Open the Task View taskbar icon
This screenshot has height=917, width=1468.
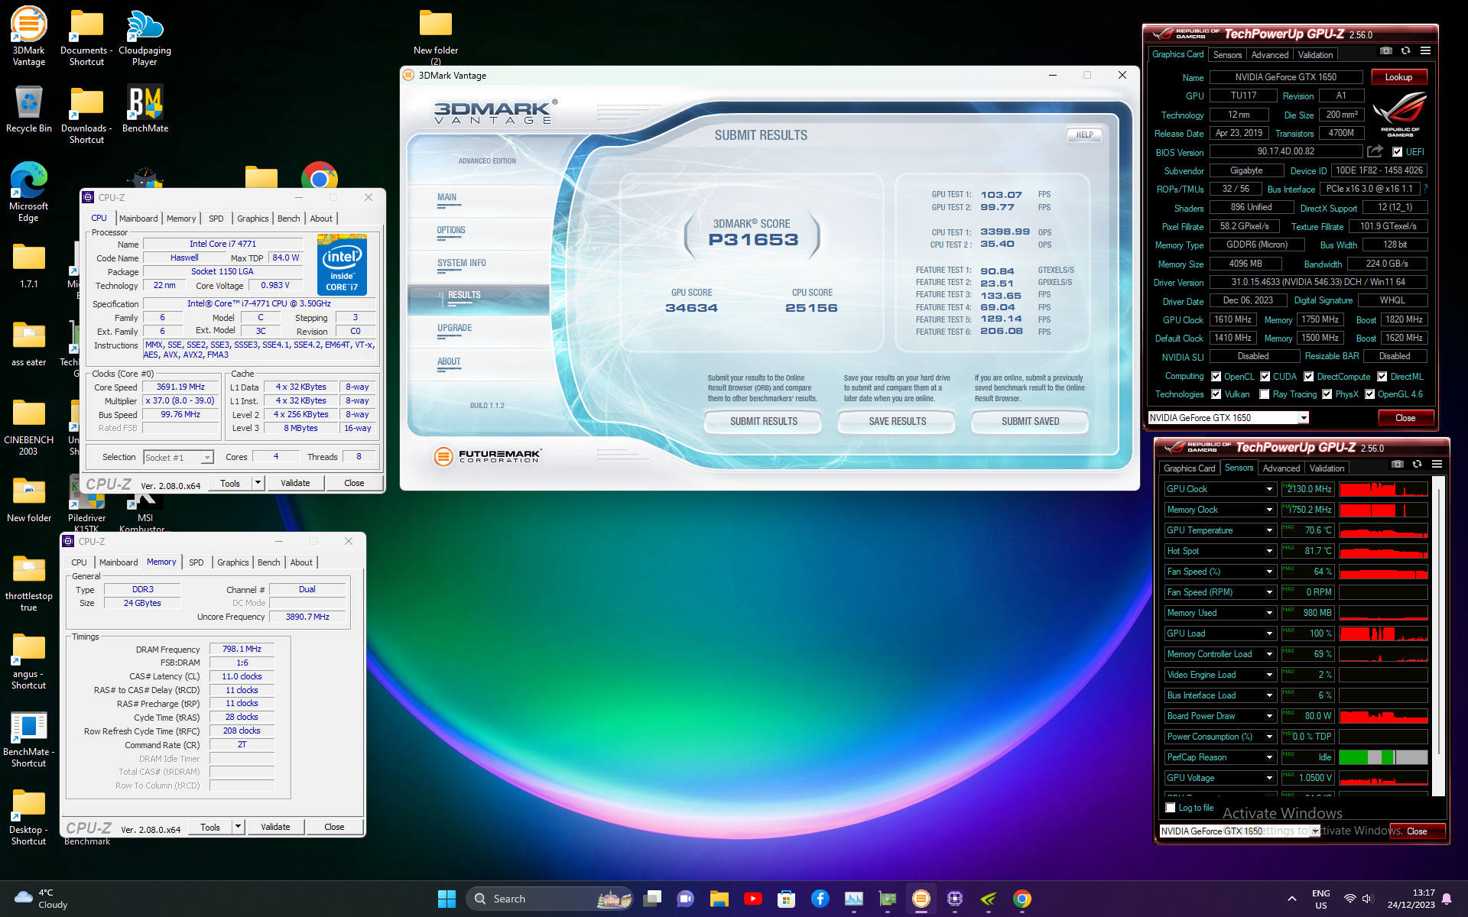(x=652, y=899)
